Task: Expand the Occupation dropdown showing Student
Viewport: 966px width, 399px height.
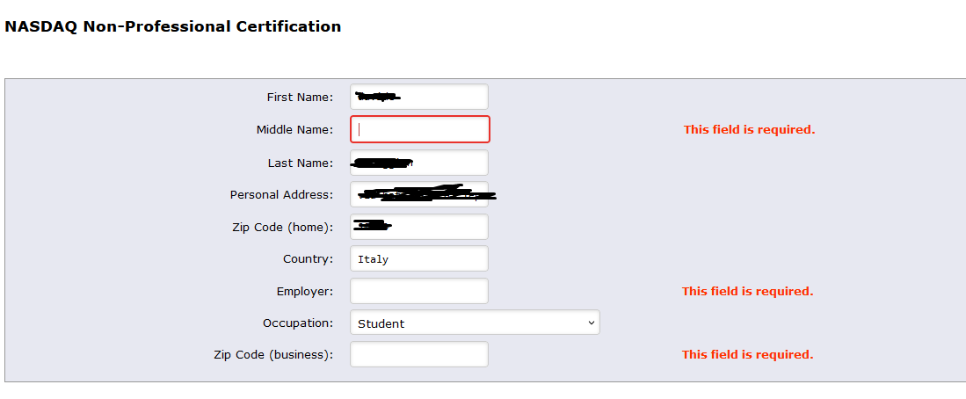Action: click(475, 323)
